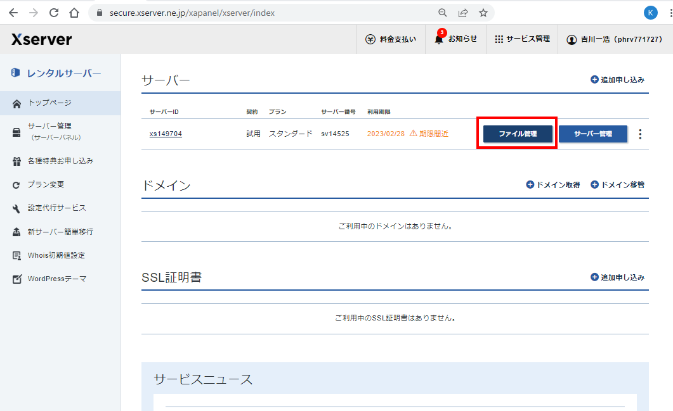Click the ドメイン移管 link
The image size is (673, 411).
point(617,185)
